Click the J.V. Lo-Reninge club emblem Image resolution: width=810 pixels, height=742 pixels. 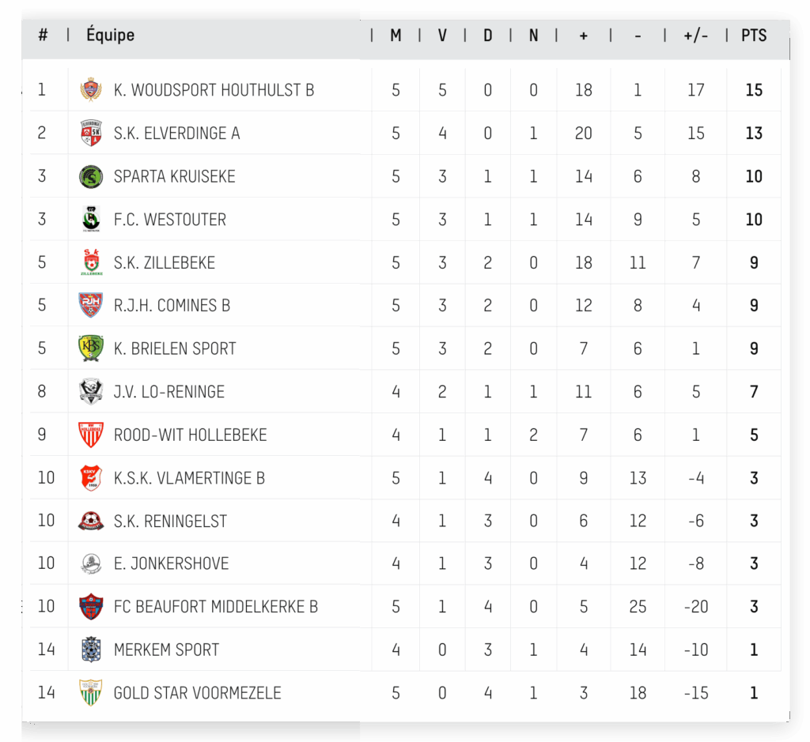(91, 391)
